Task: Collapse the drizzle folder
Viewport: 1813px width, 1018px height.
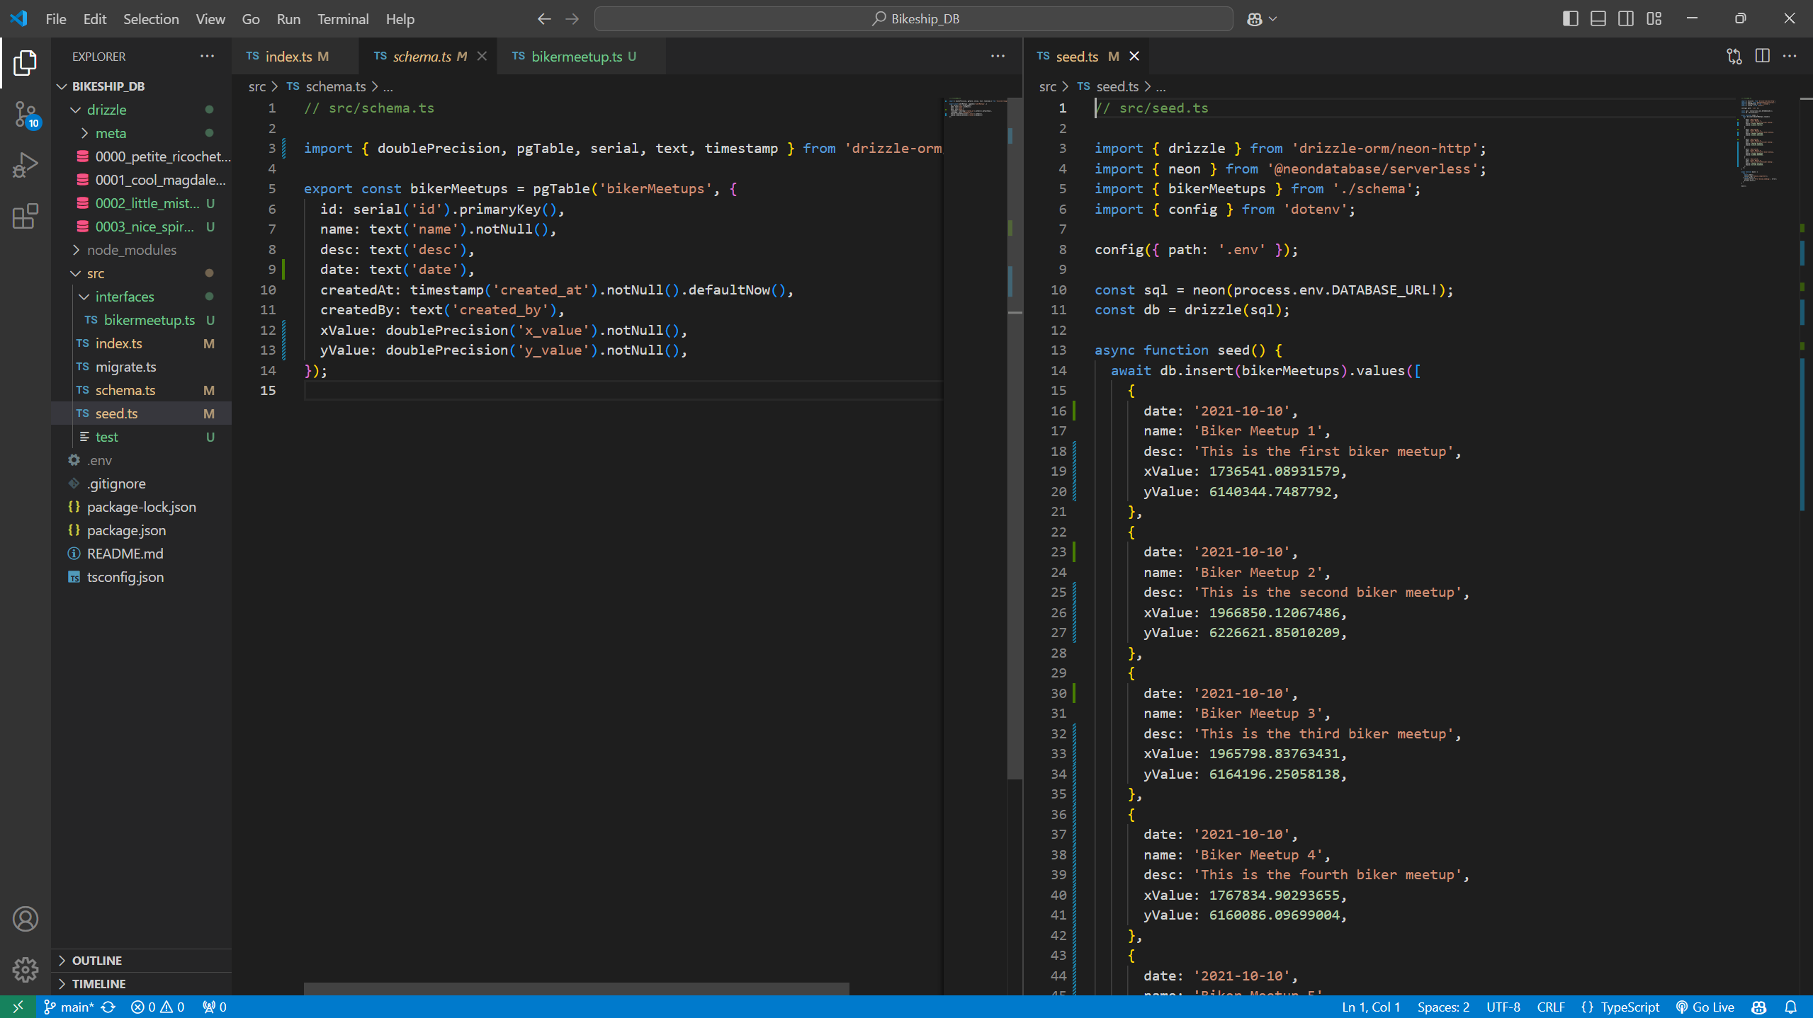Action: point(142,110)
